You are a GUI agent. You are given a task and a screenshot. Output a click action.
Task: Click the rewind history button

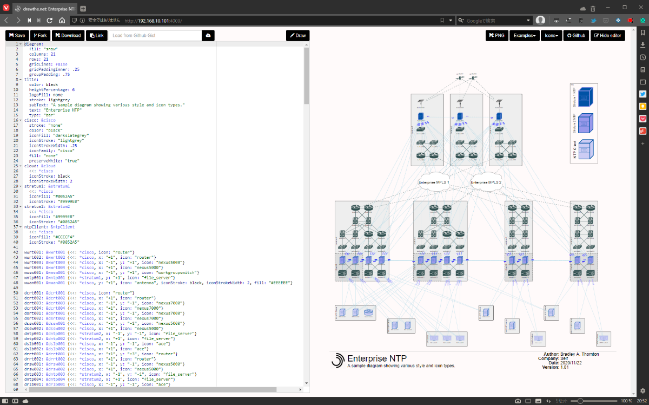point(29,20)
